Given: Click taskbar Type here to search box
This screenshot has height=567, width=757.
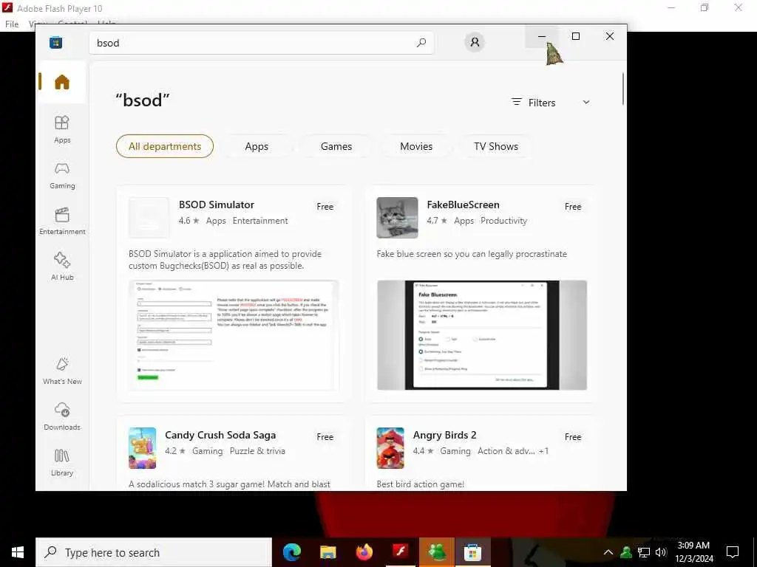Looking at the screenshot, I should pyautogui.click(x=154, y=552).
